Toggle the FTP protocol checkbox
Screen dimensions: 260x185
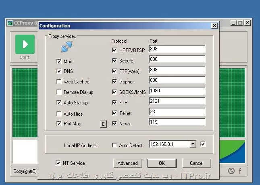point(114,103)
